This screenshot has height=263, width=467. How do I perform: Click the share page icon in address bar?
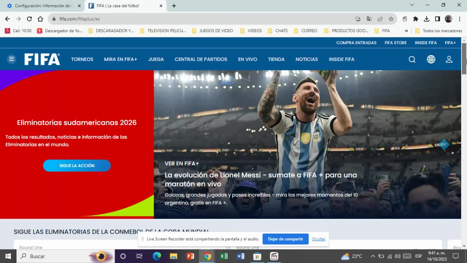tap(380, 19)
